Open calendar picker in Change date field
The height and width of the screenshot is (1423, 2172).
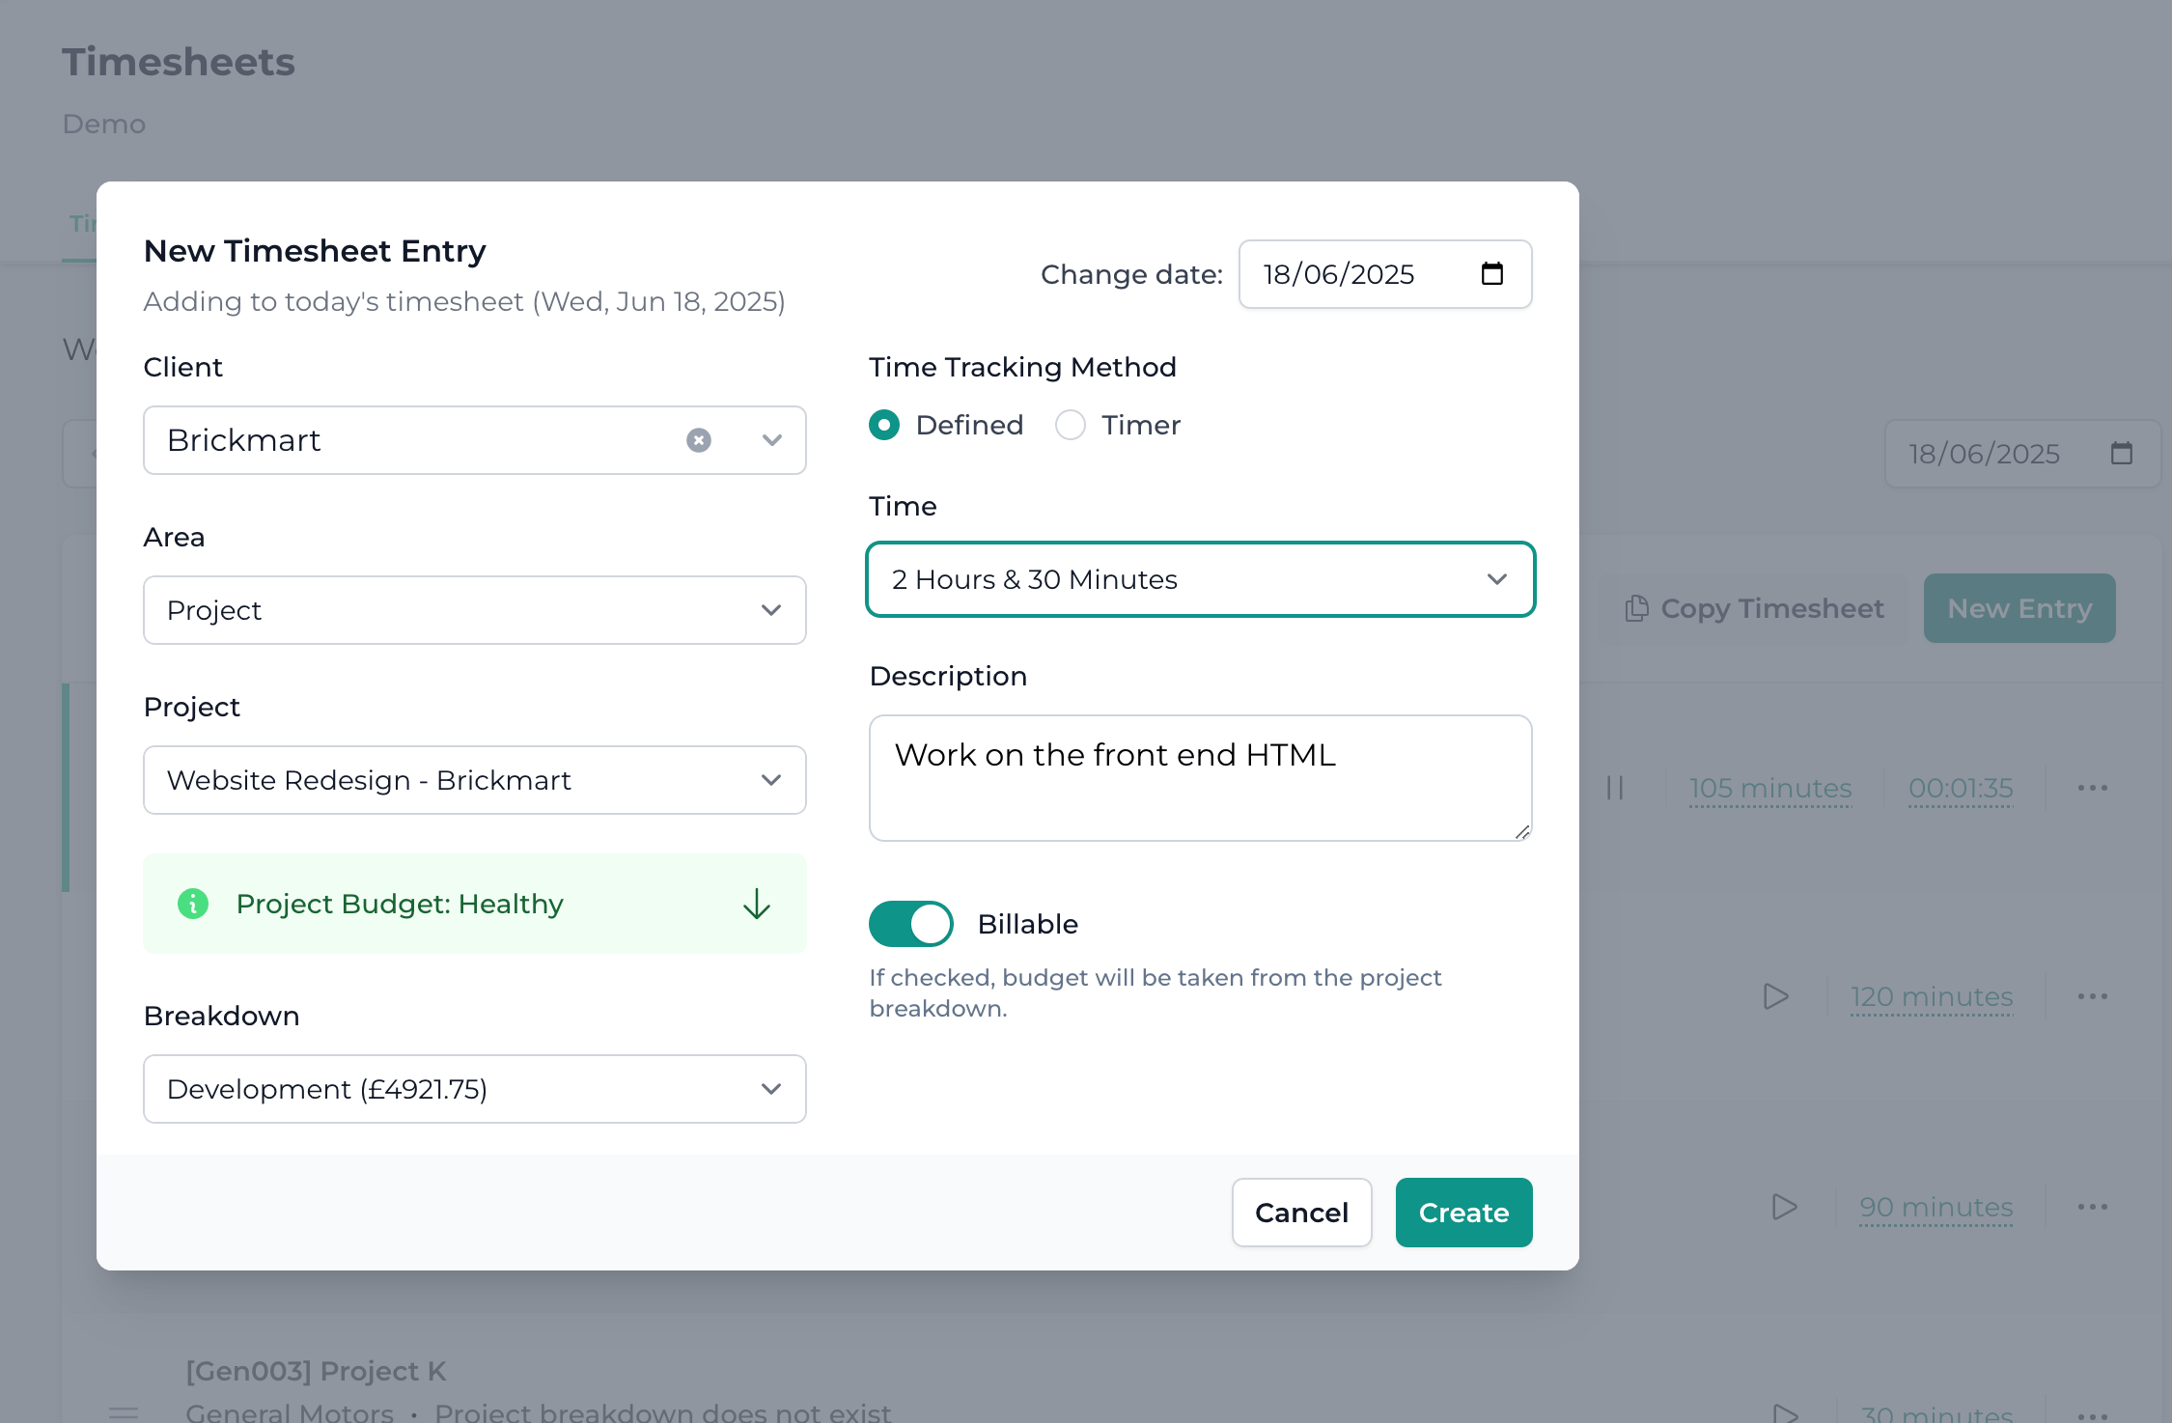(1491, 274)
